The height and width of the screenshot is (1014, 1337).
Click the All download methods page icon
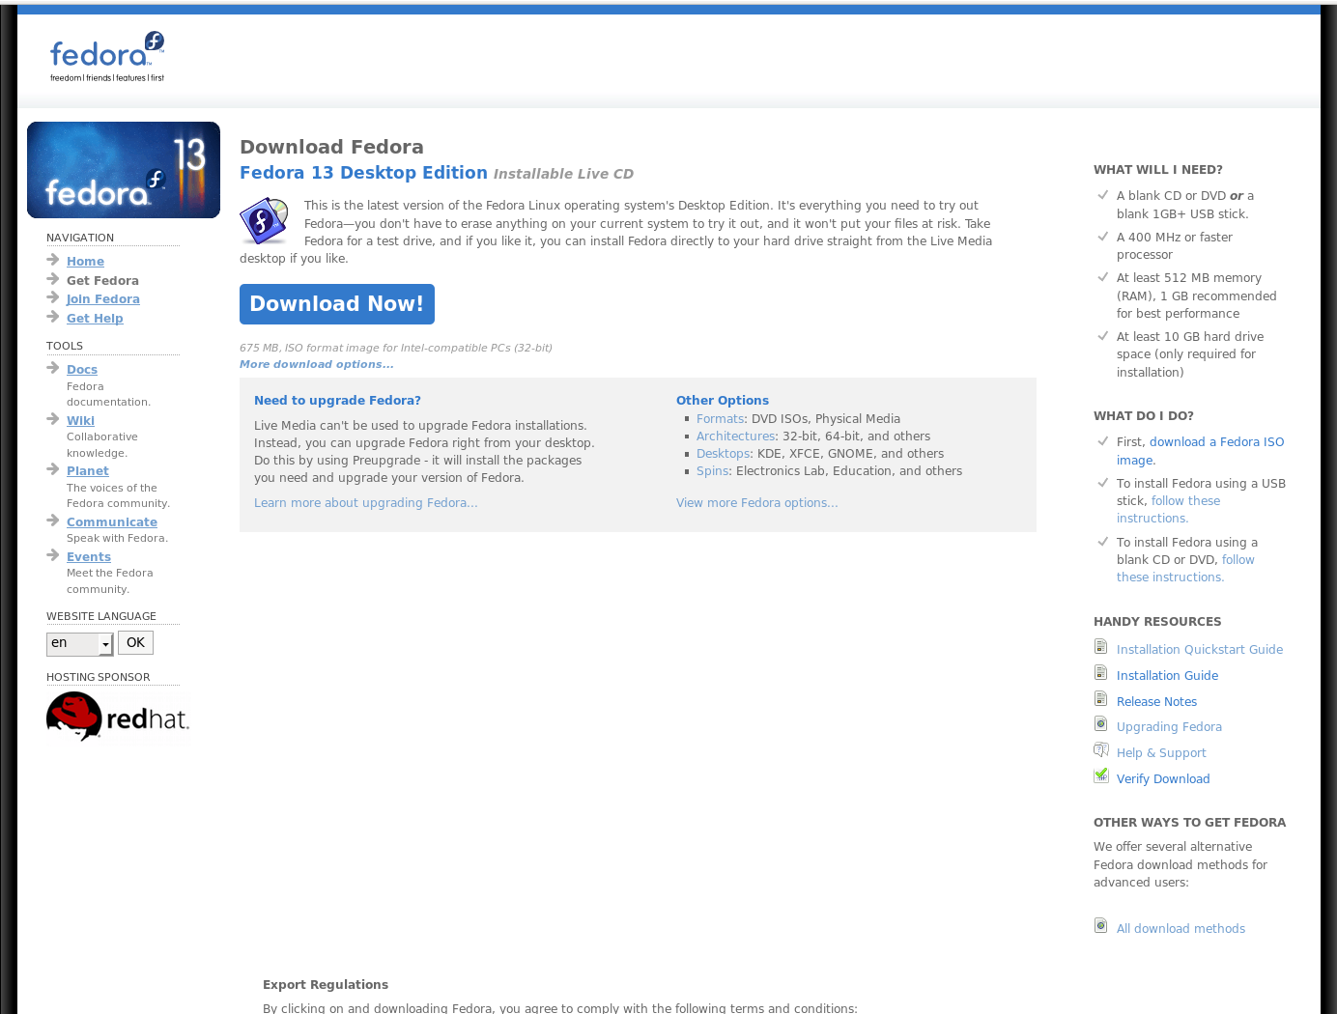point(1100,925)
